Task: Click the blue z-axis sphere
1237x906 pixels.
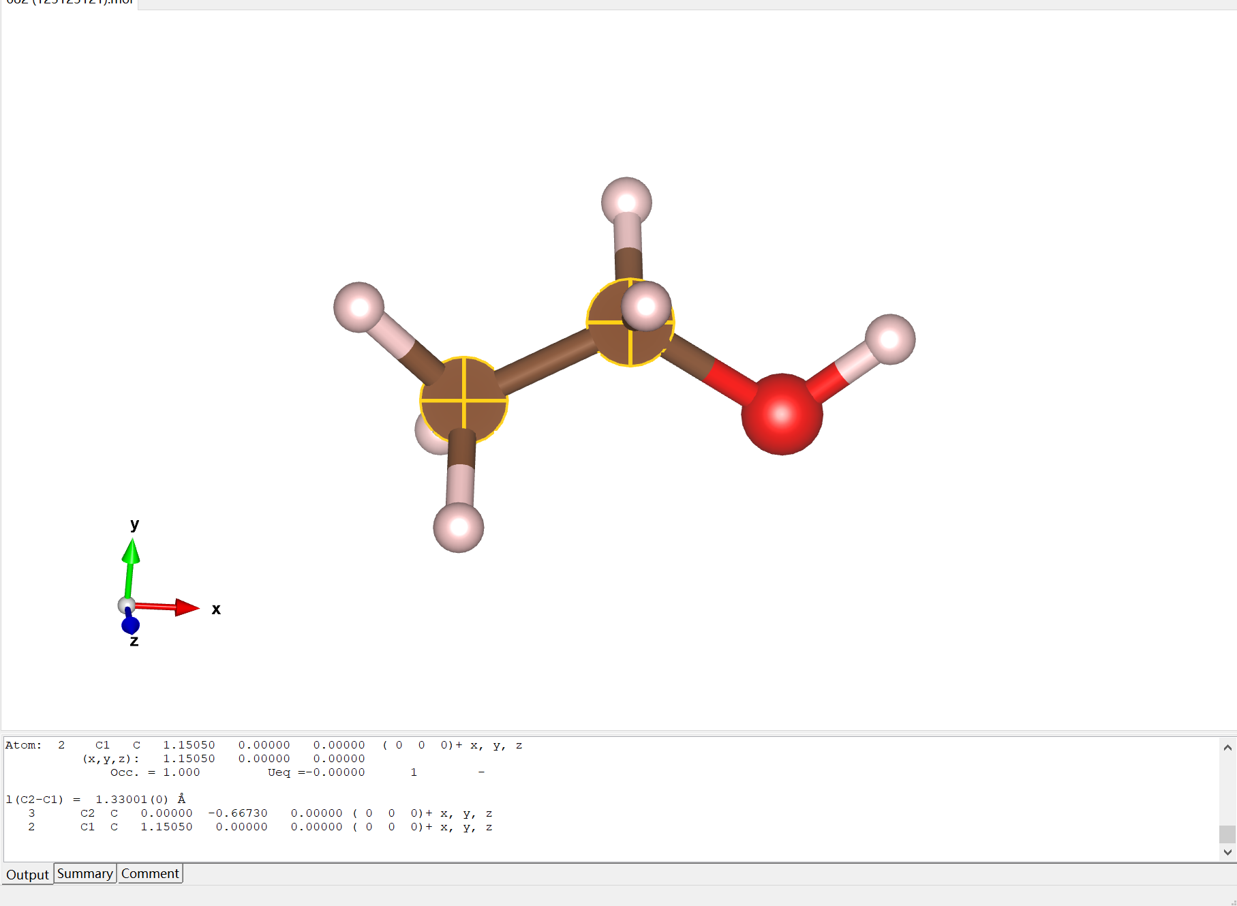Action: pyautogui.click(x=130, y=625)
